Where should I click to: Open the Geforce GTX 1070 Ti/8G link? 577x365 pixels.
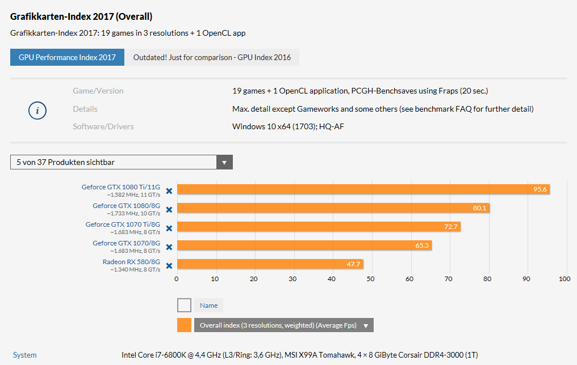click(123, 224)
